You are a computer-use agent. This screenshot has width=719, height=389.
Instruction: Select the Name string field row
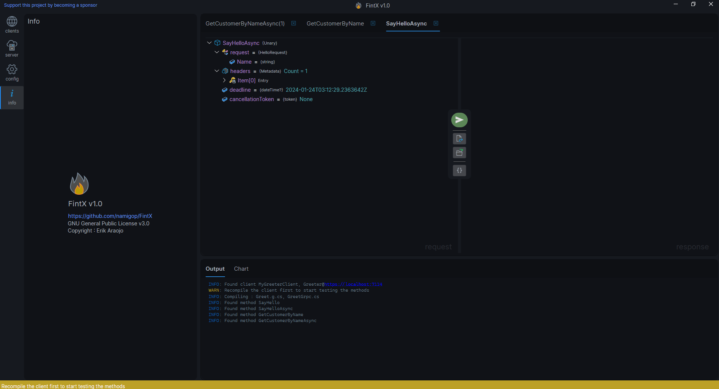point(252,62)
